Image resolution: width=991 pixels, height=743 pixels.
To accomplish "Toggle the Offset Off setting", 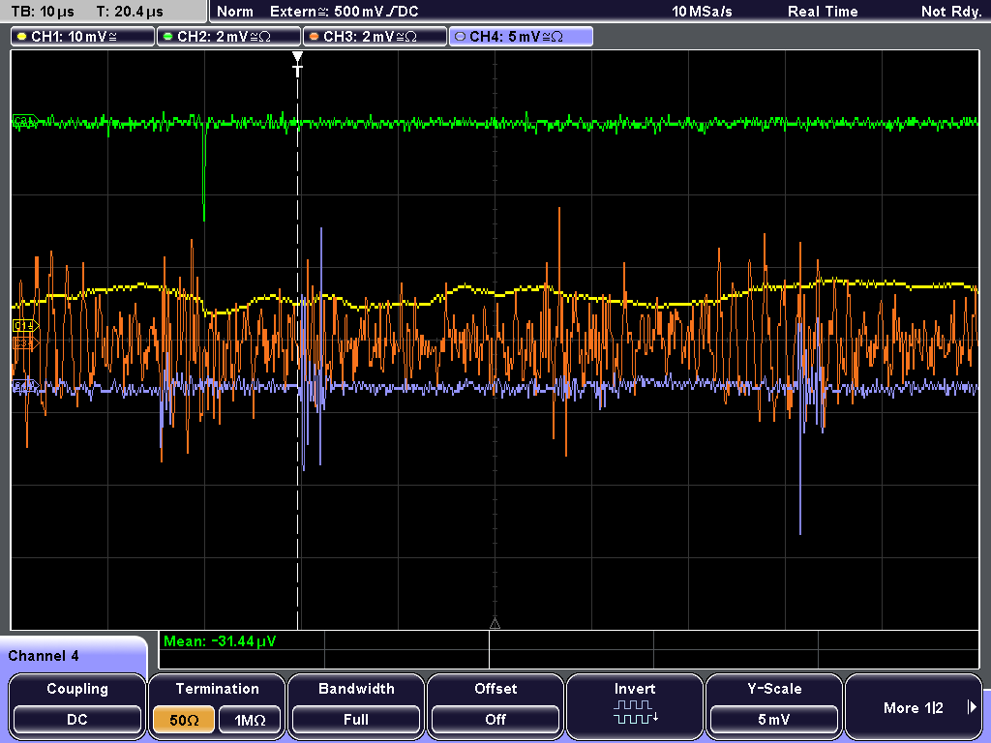I will 495,720.
